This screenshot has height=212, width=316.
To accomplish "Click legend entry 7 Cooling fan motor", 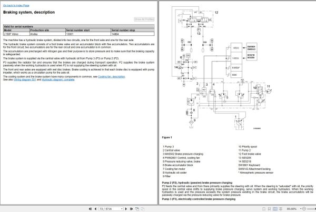I will 174,169.
